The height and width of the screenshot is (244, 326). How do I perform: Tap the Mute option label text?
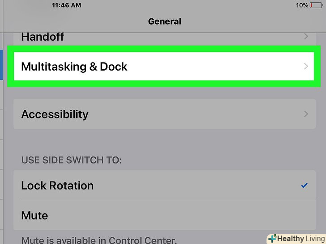(x=34, y=215)
